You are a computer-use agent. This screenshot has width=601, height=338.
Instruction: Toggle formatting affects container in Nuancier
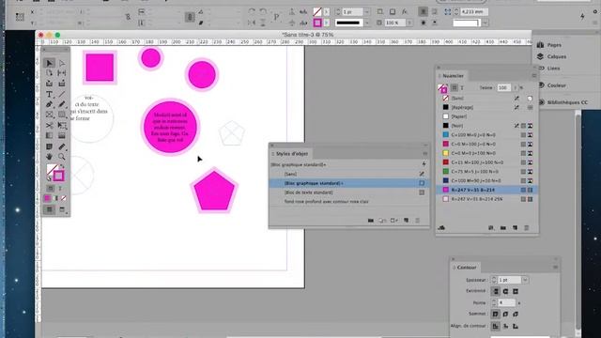455,87
